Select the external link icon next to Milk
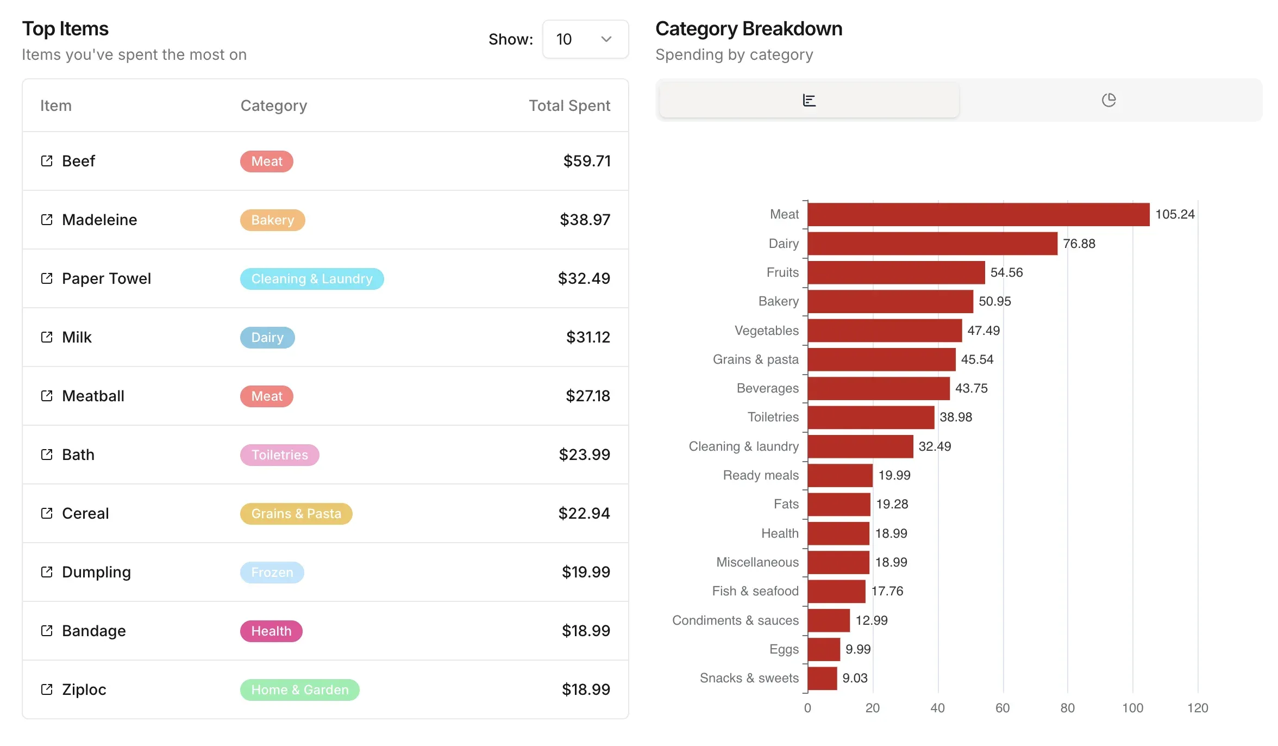Viewport: 1278px width, 746px height. [47, 337]
